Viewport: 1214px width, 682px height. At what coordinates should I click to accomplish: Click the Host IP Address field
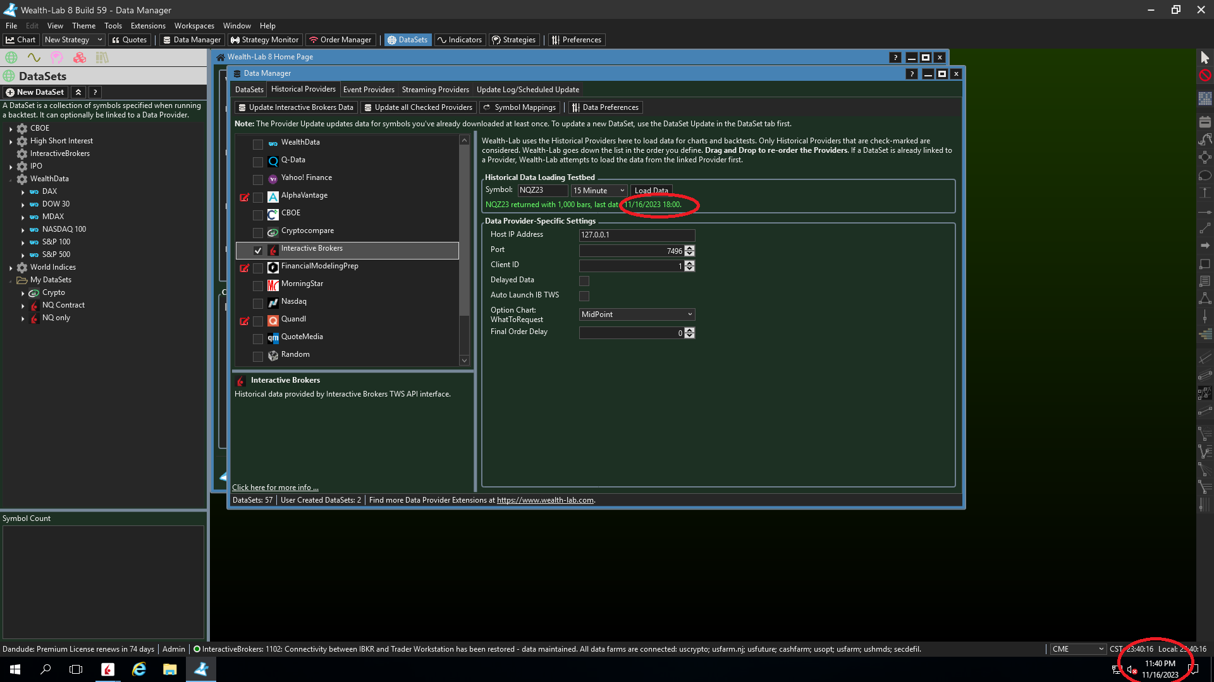point(637,235)
